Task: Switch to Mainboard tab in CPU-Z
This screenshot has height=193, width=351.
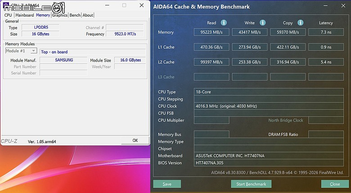Action: [25, 15]
